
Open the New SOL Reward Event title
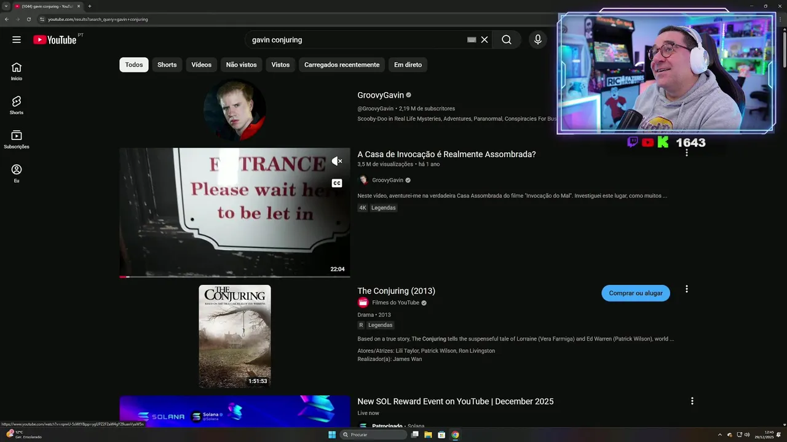[x=456, y=401]
